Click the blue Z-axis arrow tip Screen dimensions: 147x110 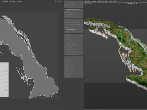pos(139,31)
